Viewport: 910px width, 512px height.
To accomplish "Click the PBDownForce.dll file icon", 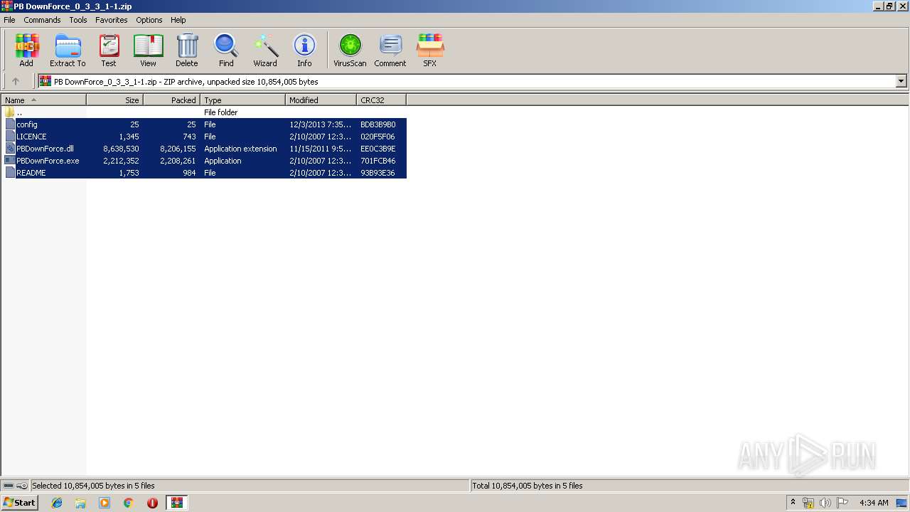I will (x=10, y=149).
